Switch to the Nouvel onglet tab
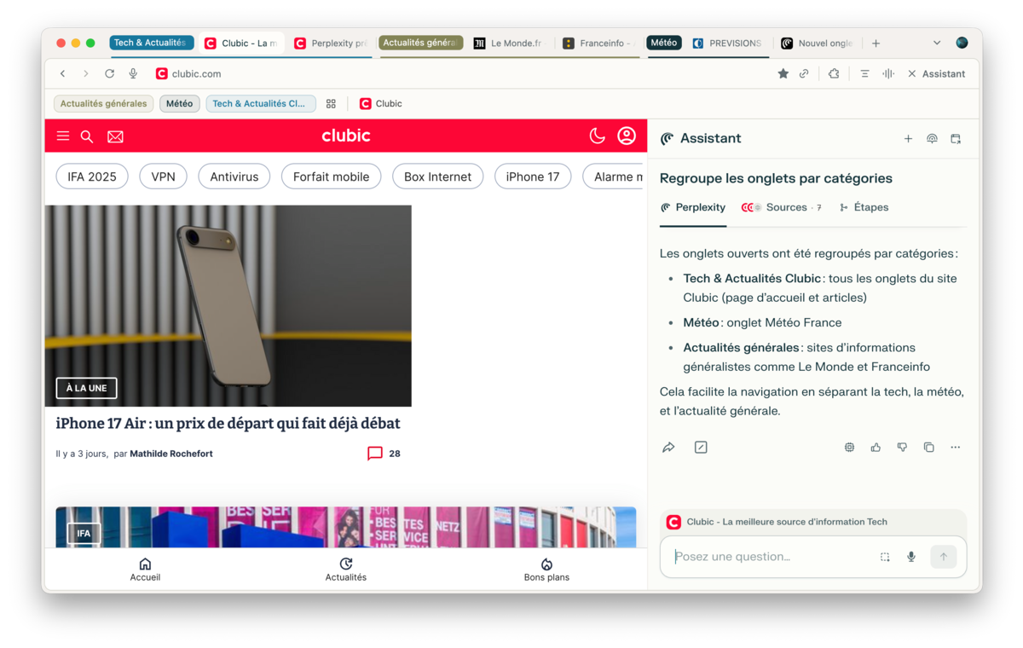This screenshot has width=1023, height=648. click(x=818, y=43)
